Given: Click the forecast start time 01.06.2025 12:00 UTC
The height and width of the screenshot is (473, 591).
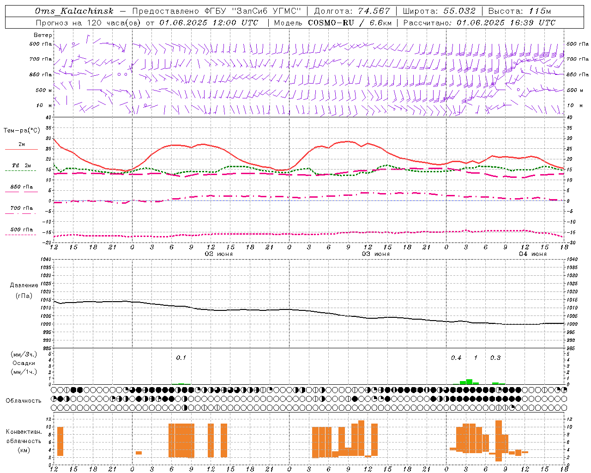Looking at the screenshot, I should coord(209,23).
